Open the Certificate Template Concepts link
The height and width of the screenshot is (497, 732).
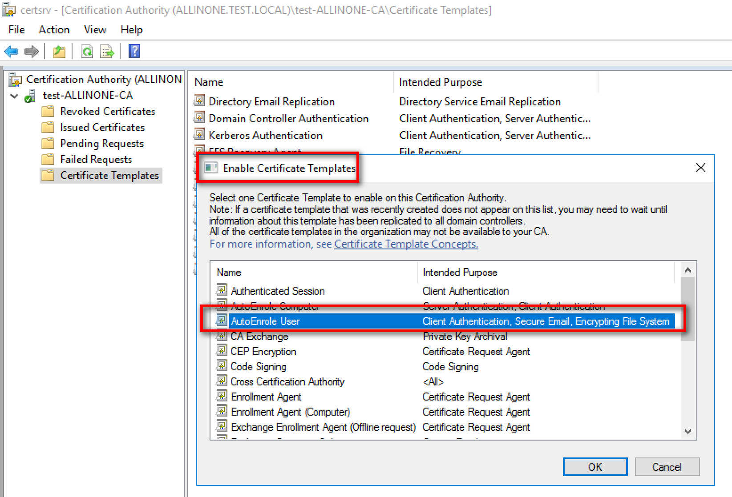point(406,244)
